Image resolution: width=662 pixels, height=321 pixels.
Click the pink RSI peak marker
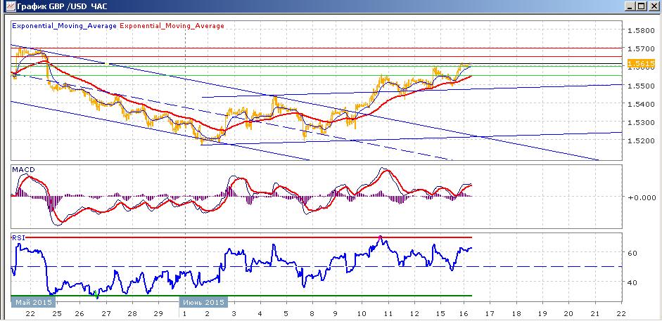point(380,238)
